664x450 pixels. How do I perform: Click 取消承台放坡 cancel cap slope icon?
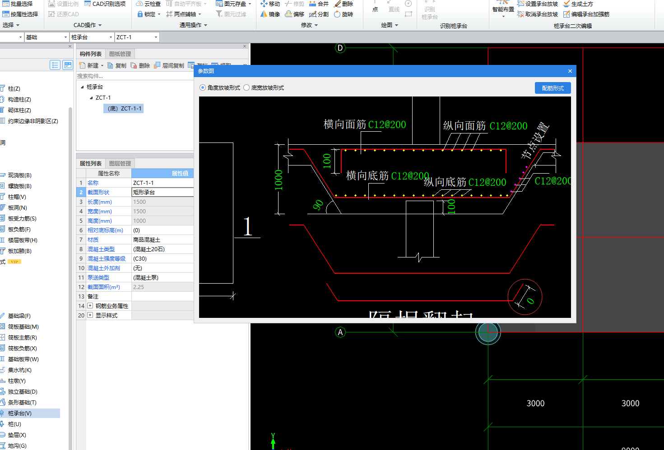520,14
